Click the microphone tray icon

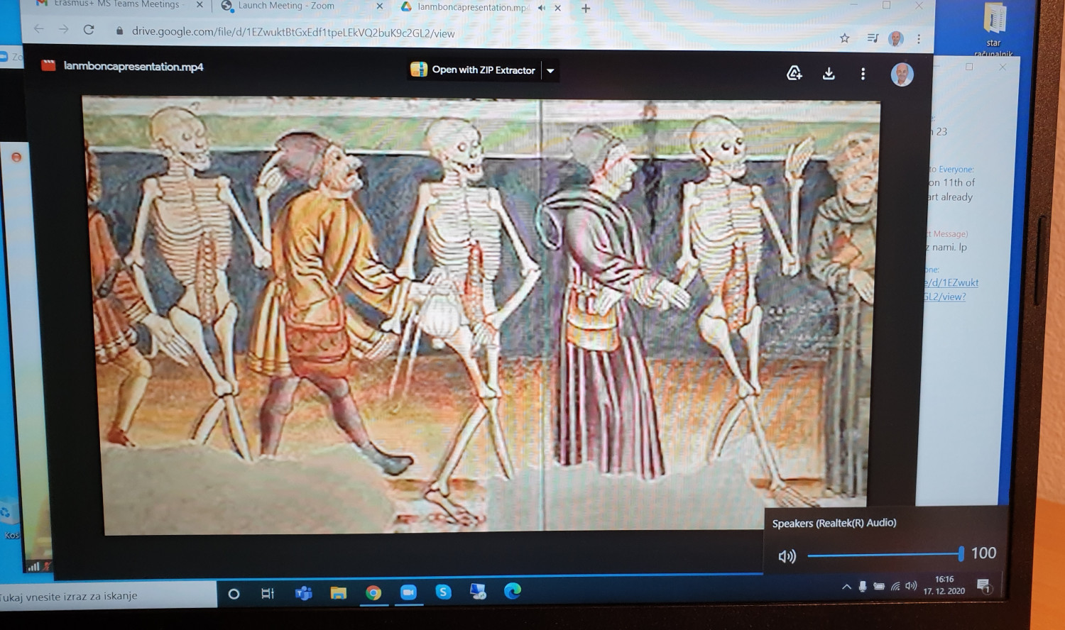click(x=863, y=586)
